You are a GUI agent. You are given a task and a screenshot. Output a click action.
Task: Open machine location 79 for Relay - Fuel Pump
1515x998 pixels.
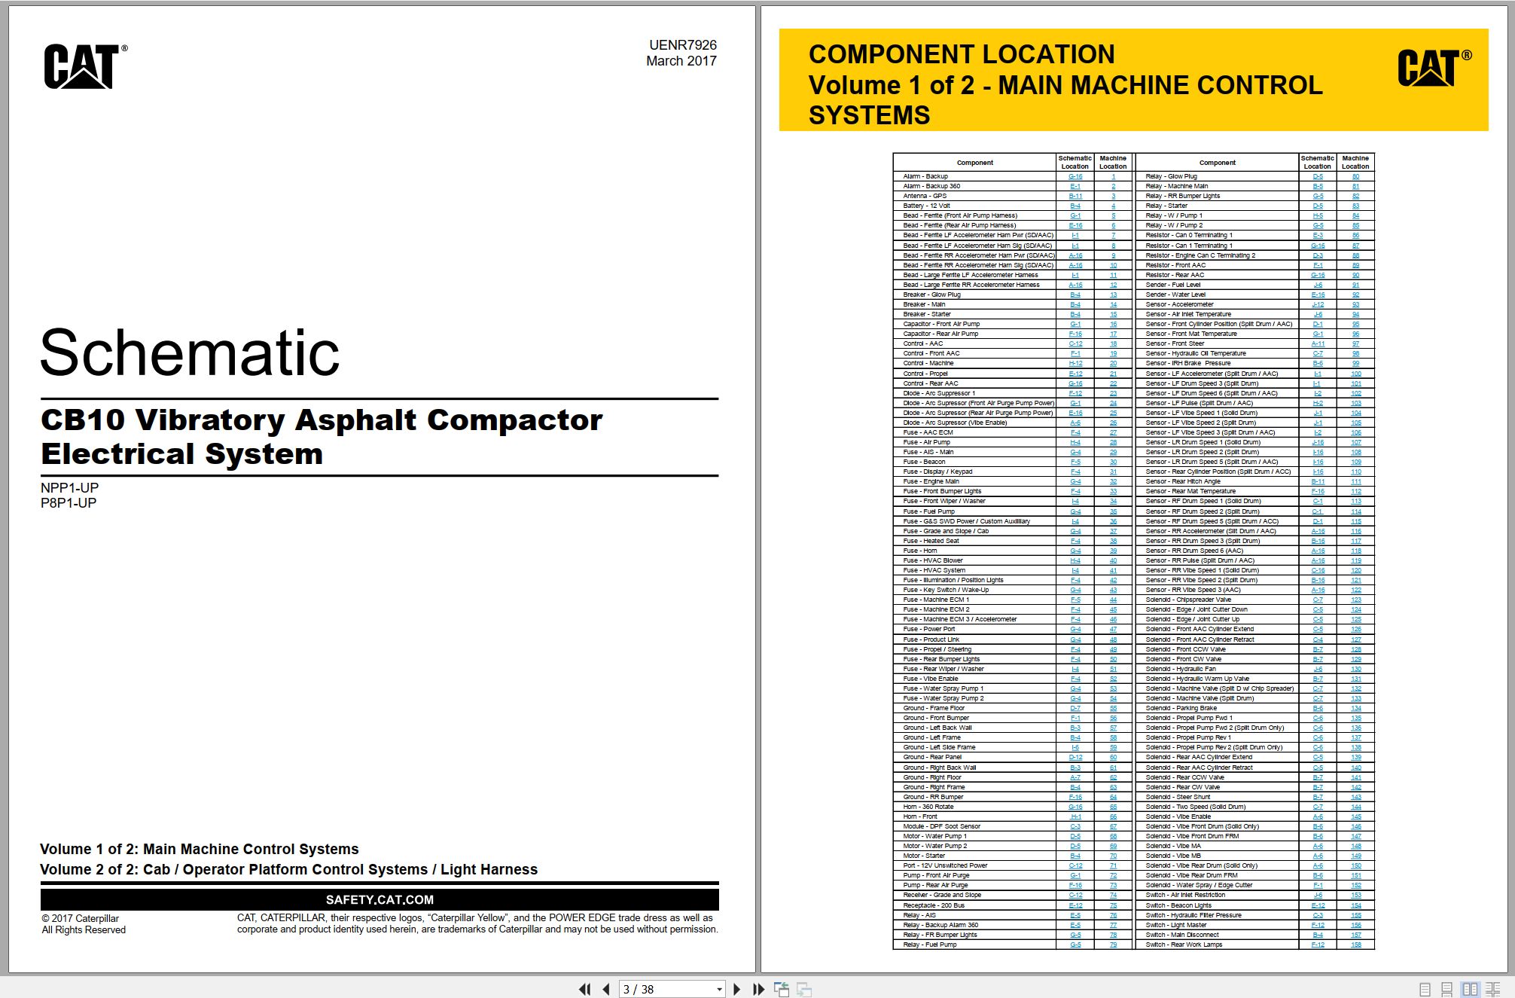(1113, 945)
